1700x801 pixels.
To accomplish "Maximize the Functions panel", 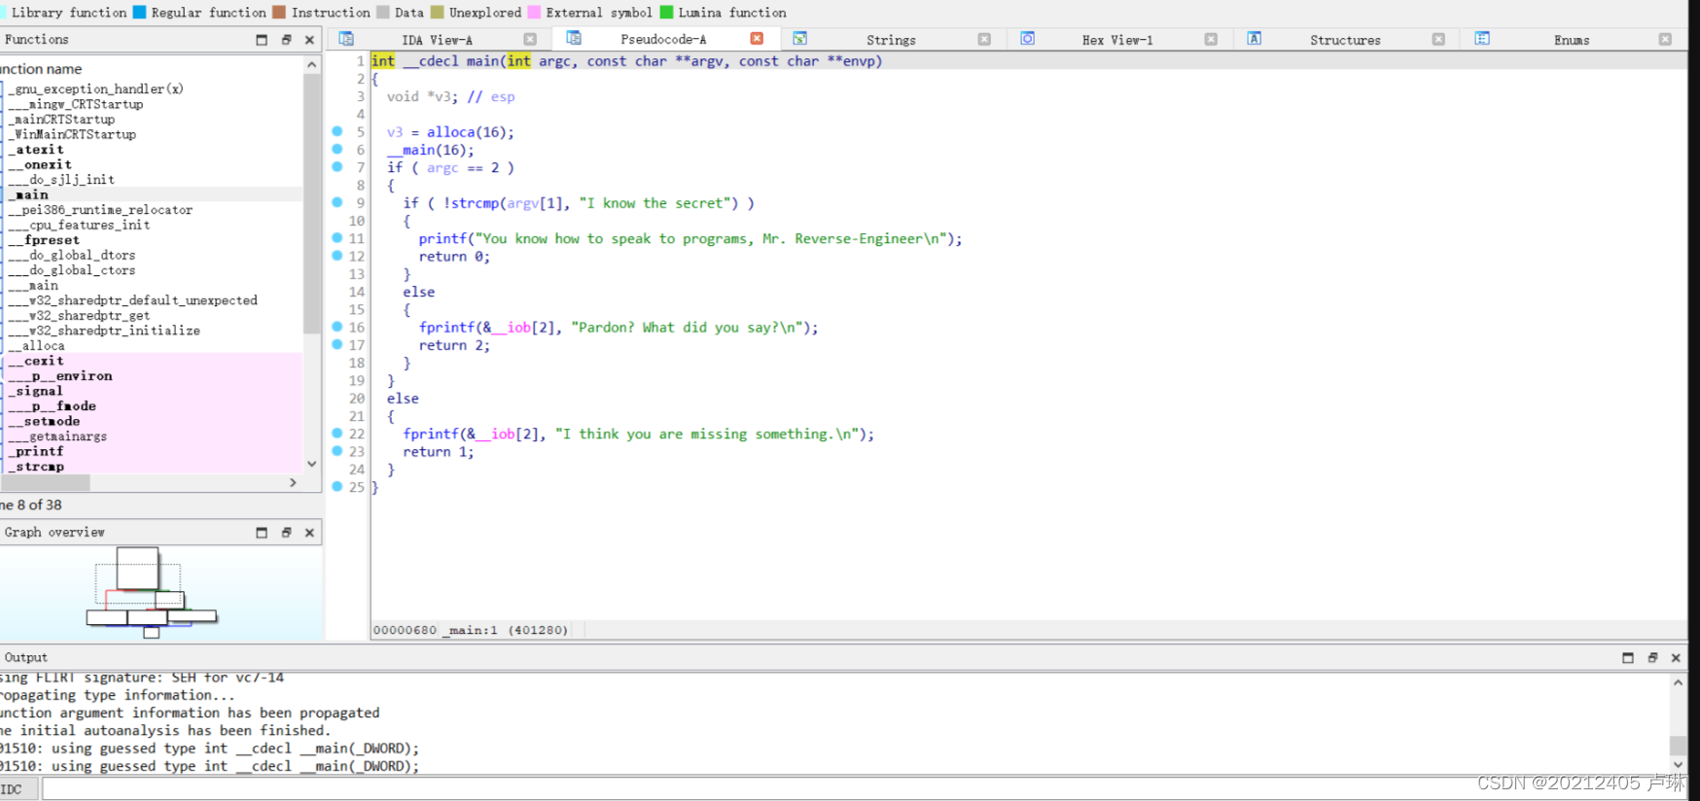I will [262, 40].
